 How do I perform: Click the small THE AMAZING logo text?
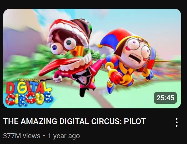point(29,80)
